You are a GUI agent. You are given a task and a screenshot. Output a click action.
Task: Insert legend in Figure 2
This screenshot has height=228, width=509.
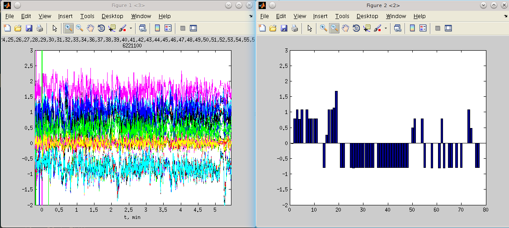423,28
